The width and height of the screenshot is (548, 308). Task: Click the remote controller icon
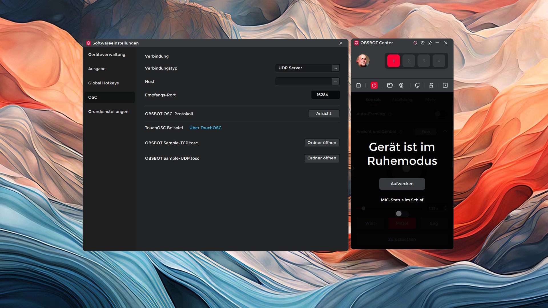[x=431, y=85]
